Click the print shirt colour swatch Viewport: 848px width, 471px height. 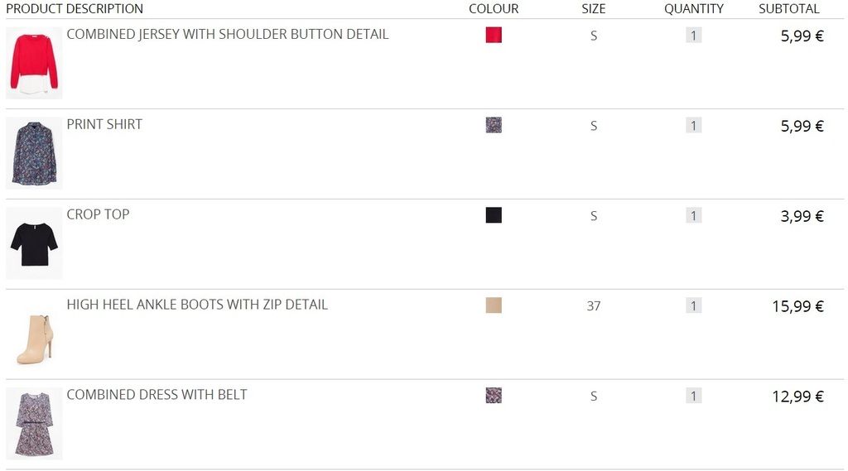click(494, 125)
